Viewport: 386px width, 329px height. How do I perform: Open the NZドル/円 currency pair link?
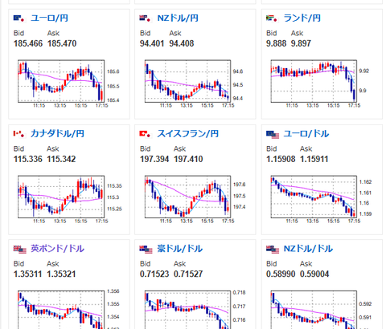[x=178, y=18]
